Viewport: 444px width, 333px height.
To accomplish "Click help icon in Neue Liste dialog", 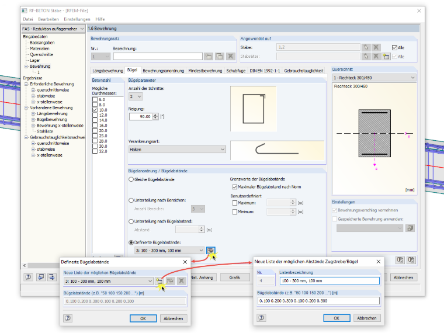I will tap(261, 318).
